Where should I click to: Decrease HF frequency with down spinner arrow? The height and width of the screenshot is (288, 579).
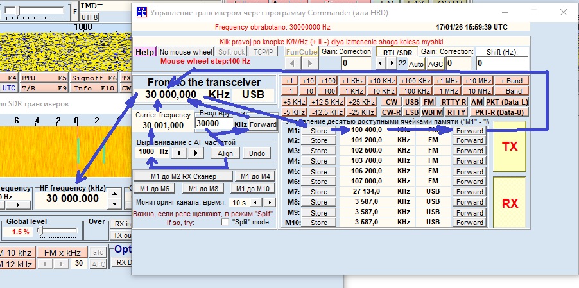(x=116, y=203)
